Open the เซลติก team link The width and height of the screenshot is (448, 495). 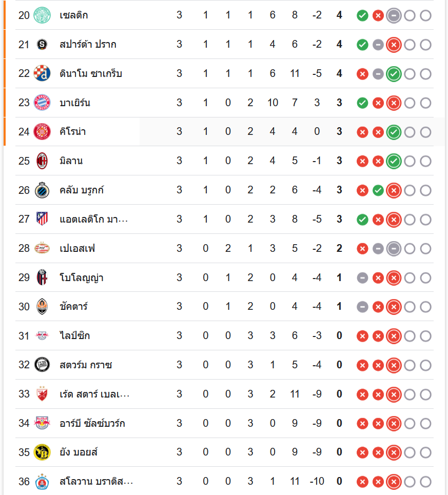73,15
